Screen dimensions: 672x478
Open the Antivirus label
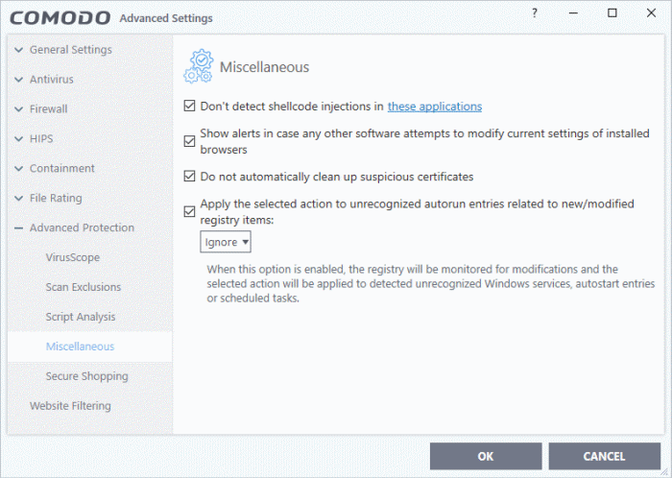coord(52,80)
